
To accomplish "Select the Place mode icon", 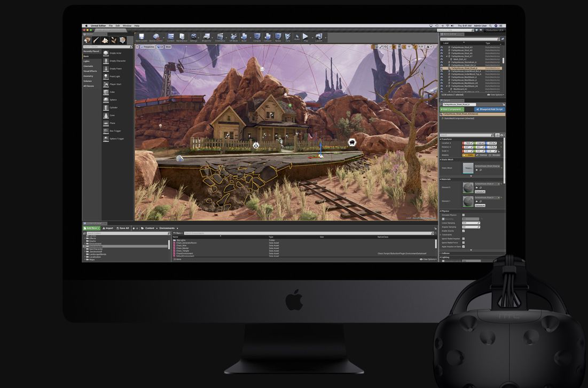I will (88, 40).
